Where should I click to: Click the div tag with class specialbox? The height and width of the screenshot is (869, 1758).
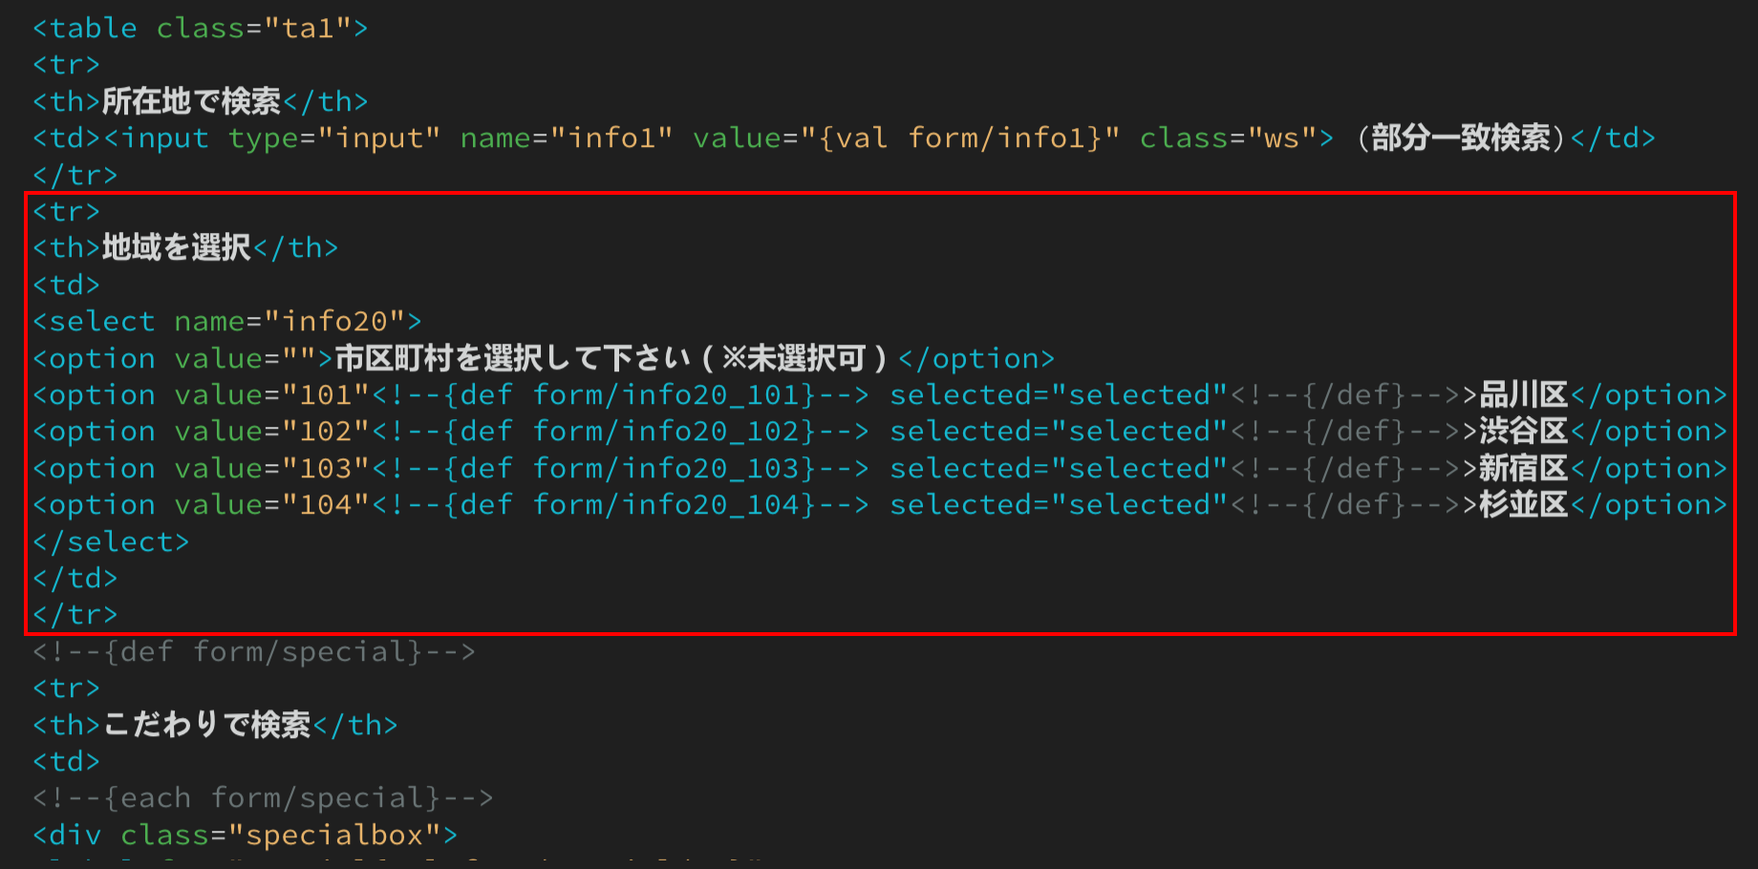click(245, 836)
